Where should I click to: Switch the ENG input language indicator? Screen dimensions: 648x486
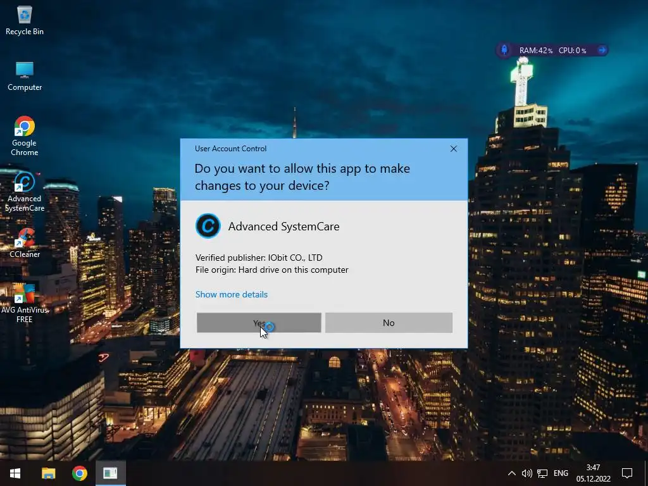tap(561, 473)
